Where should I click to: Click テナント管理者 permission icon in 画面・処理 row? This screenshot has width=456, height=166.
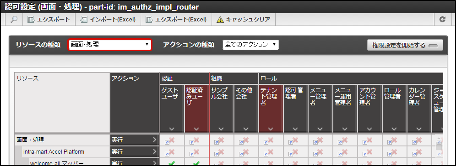(269, 140)
